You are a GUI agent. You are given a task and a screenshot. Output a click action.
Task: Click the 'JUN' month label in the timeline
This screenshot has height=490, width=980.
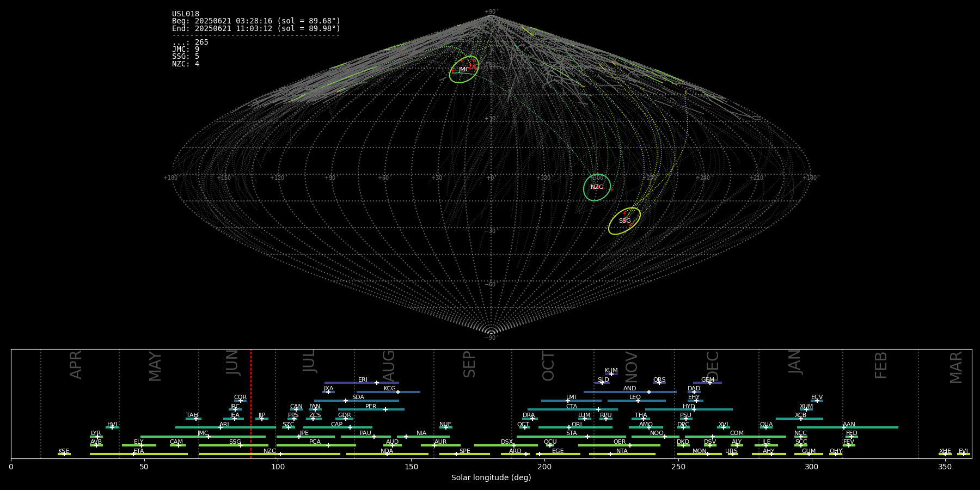click(232, 363)
